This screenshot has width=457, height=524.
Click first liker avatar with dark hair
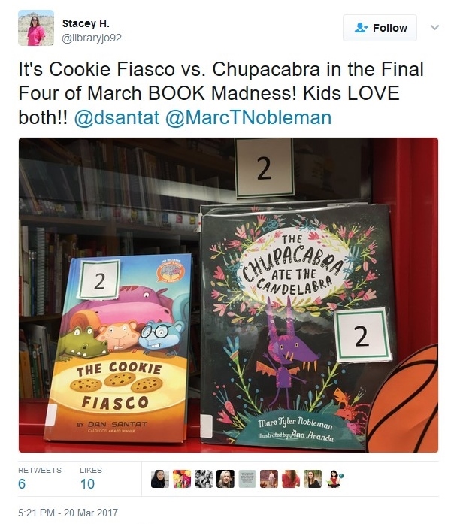tap(159, 479)
